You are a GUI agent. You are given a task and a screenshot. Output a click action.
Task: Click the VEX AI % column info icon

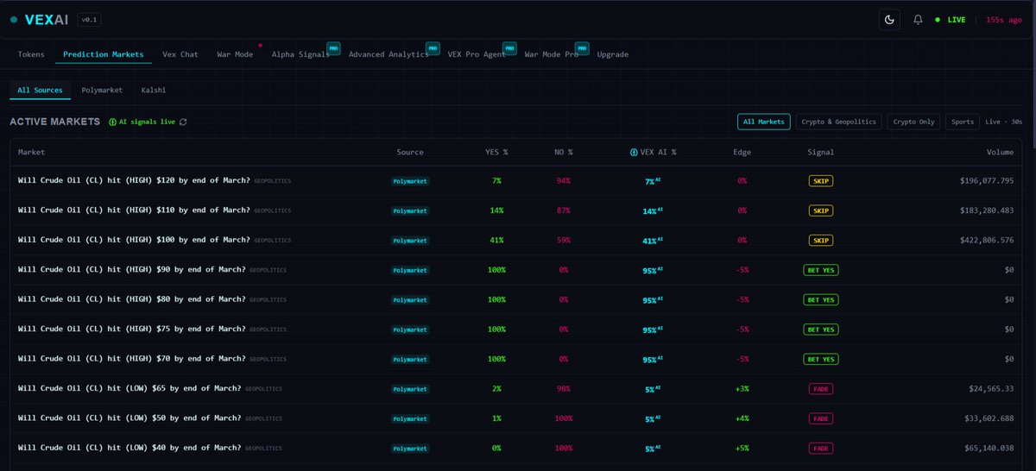pyautogui.click(x=633, y=152)
